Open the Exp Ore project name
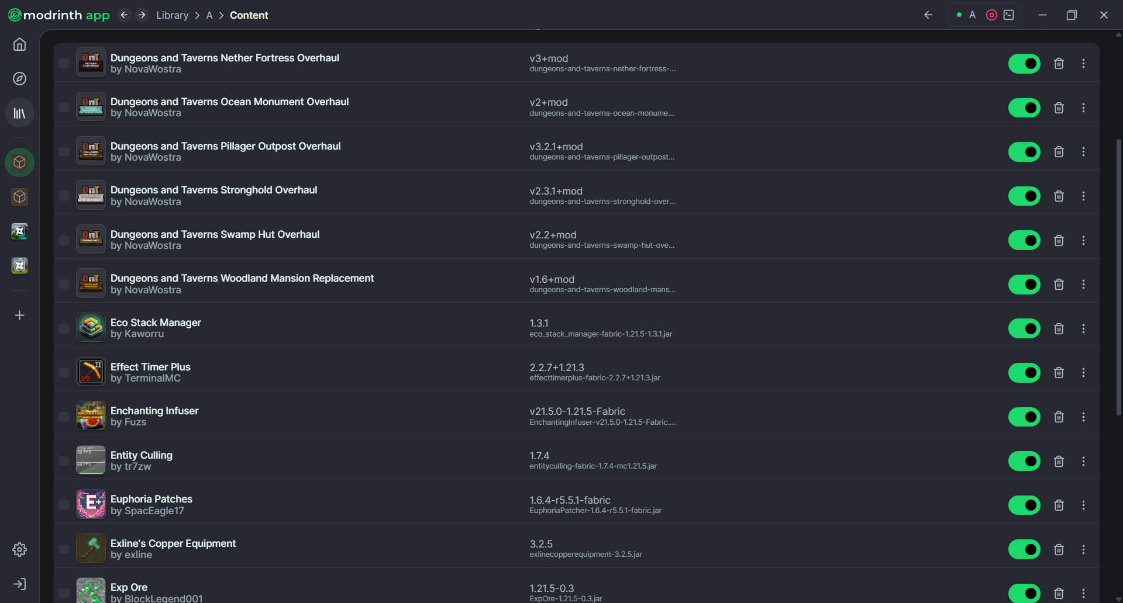The width and height of the screenshot is (1123, 603). click(129, 587)
